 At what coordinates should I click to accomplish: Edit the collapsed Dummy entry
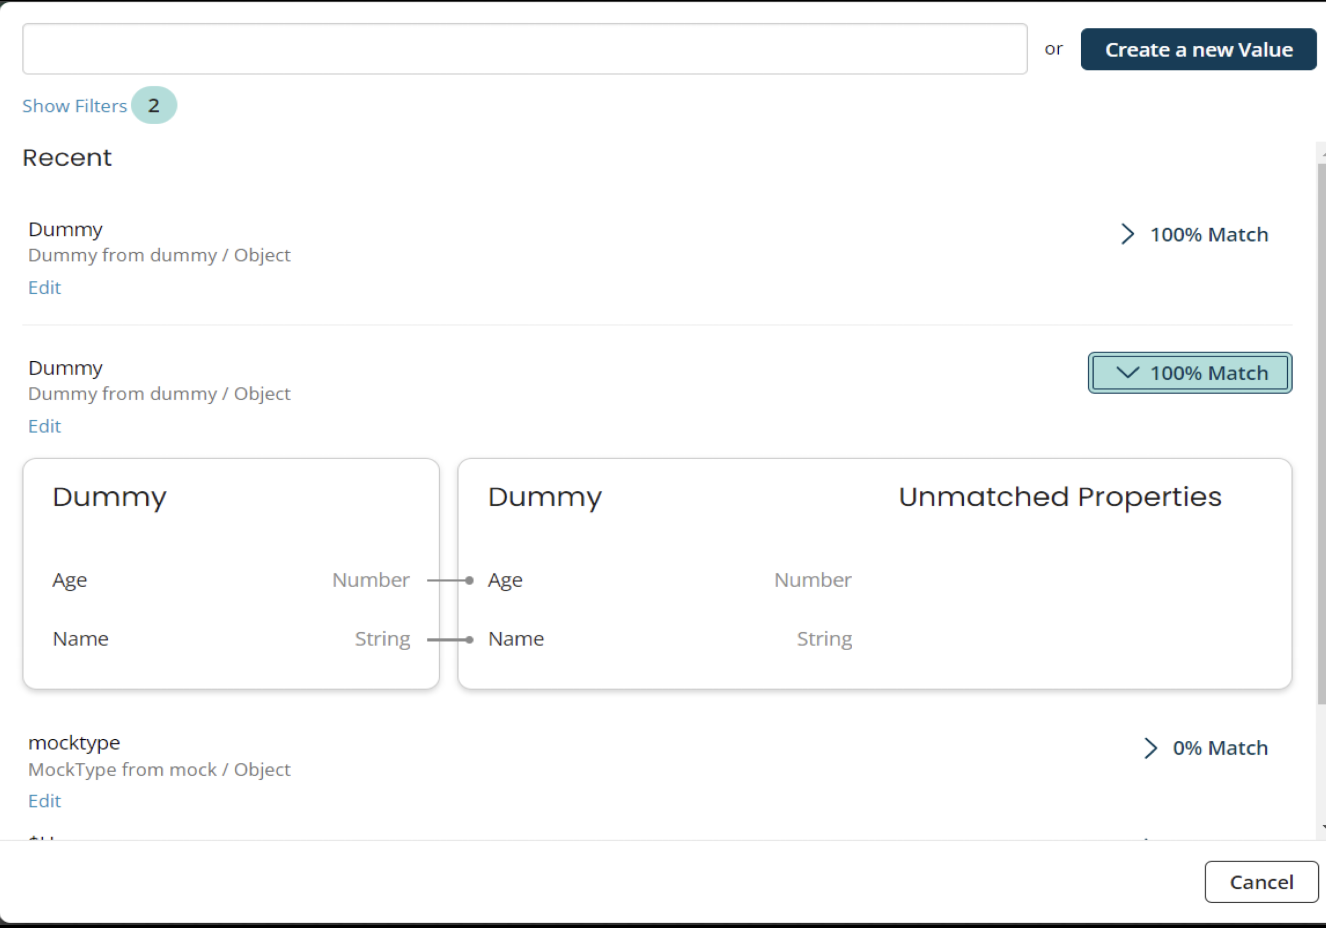pos(45,287)
